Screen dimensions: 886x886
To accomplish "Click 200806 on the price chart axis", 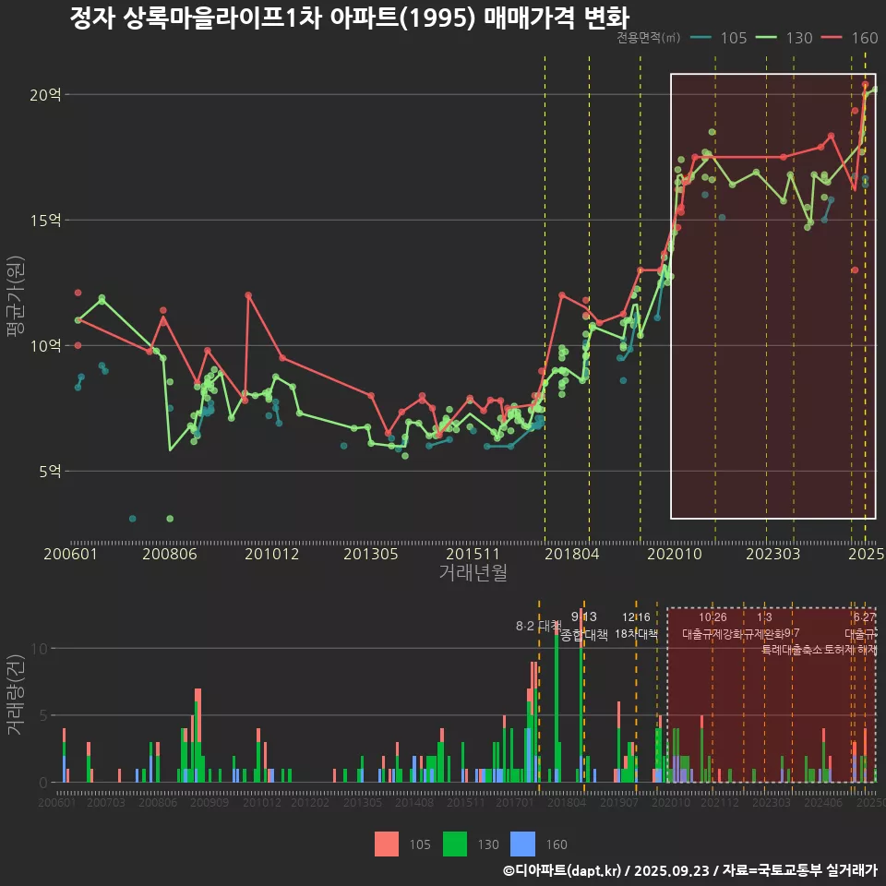I will pyautogui.click(x=170, y=554).
